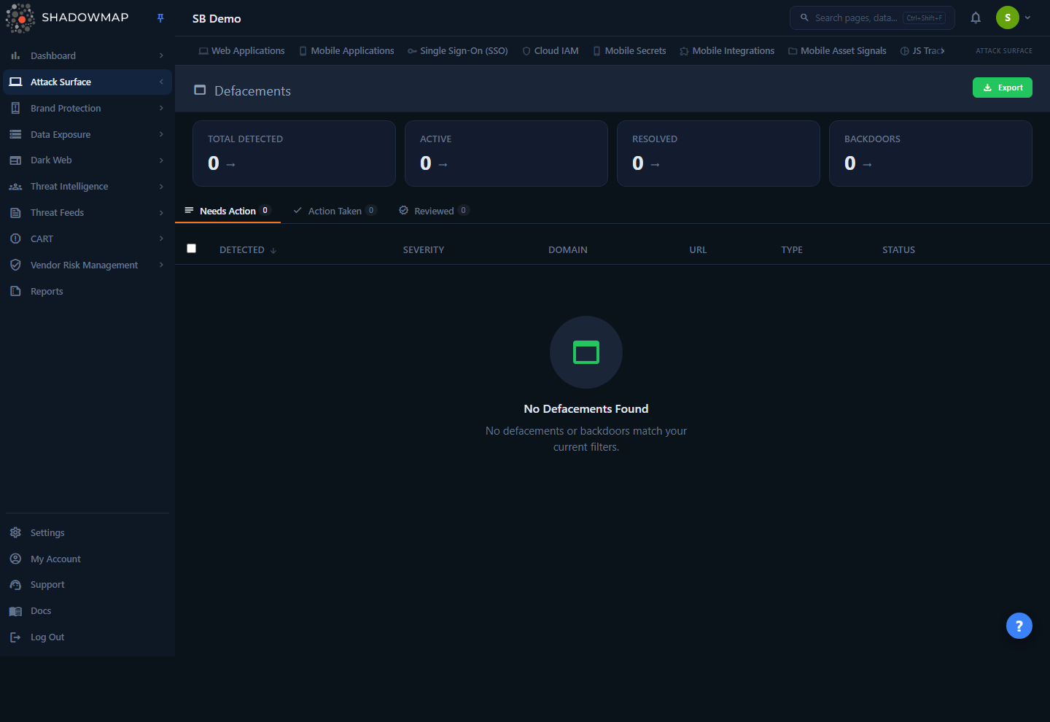The width and height of the screenshot is (1050, 722).
Task: Open the user account dropdown arrow
Action: 1027,18
